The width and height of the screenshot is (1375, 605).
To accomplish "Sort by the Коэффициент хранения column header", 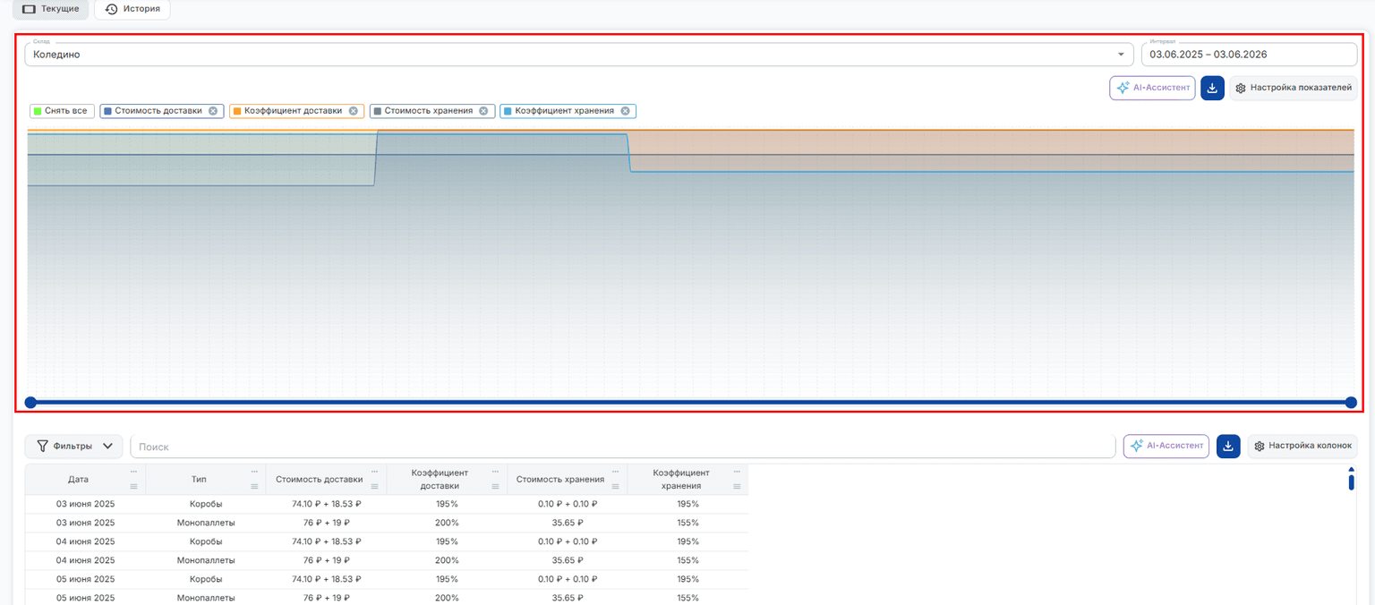I will pos(681,479).
